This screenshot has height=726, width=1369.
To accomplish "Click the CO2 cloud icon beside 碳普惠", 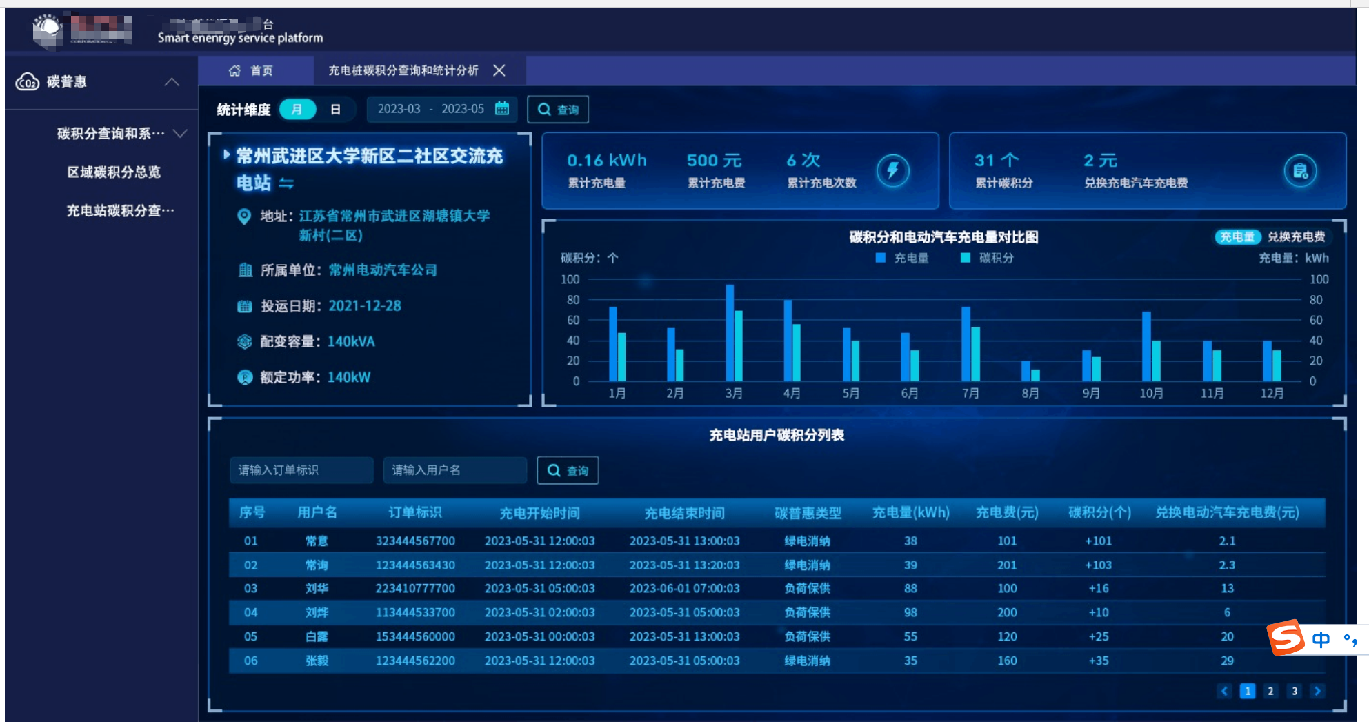I will (28, 82).
